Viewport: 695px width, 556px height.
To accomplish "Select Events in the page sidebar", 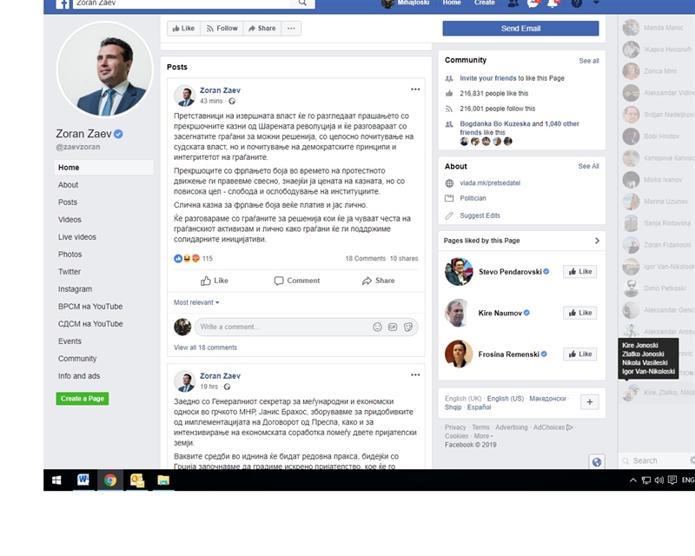I will tap(69, 341).
